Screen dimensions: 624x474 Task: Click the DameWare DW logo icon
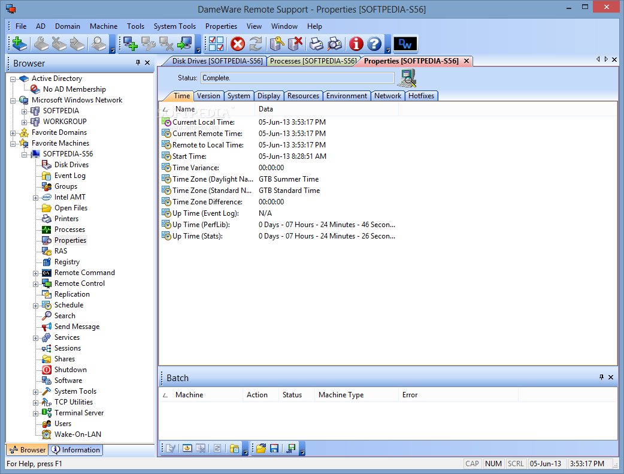point(405,44)
